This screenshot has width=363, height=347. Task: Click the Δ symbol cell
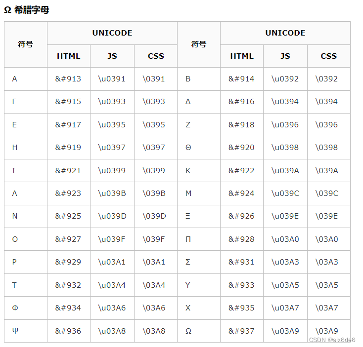pyautogui.click(x=199, y=102)
